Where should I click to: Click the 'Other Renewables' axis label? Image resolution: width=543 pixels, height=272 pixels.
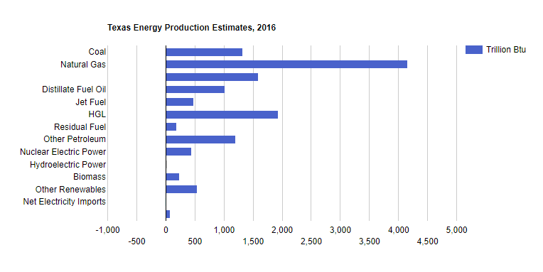[70, 190]
